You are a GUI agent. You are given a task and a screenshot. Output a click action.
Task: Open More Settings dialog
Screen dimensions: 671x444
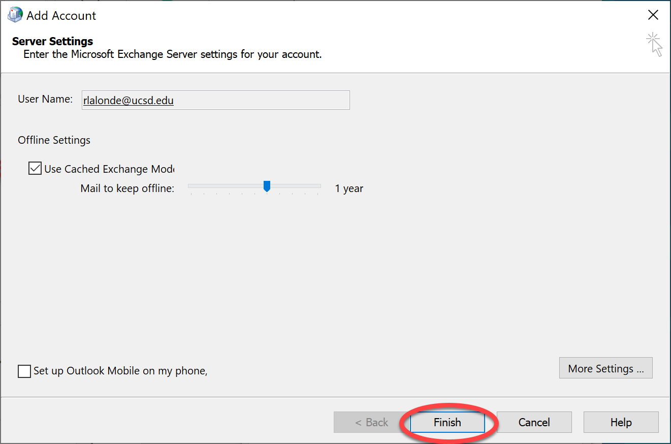pyautogui.click(x=605, y=368)
